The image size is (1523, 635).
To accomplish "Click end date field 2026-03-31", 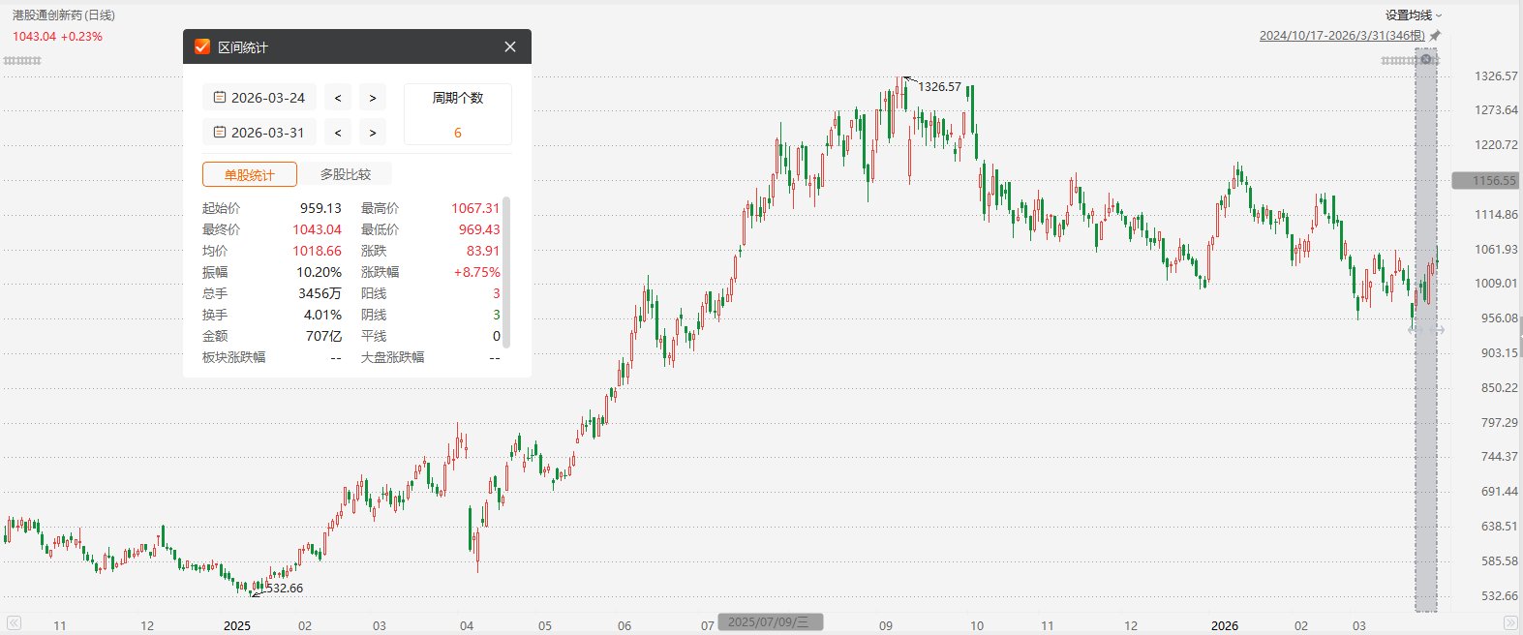I will 259,133.
